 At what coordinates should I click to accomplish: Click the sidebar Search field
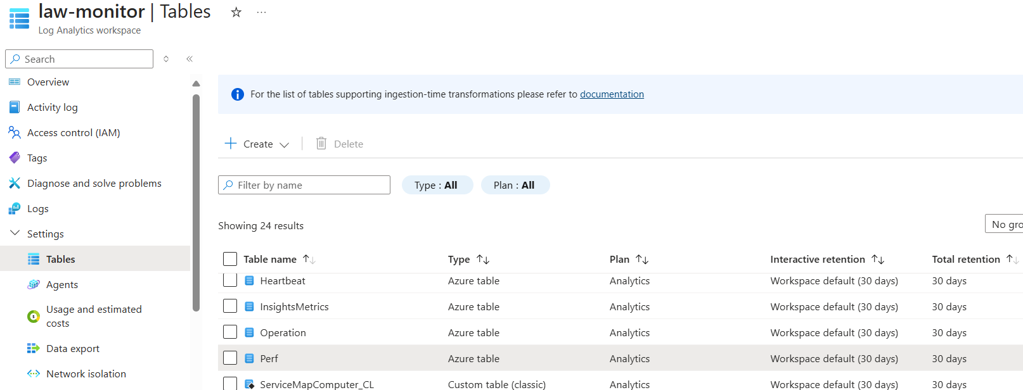tap(79, 59)
